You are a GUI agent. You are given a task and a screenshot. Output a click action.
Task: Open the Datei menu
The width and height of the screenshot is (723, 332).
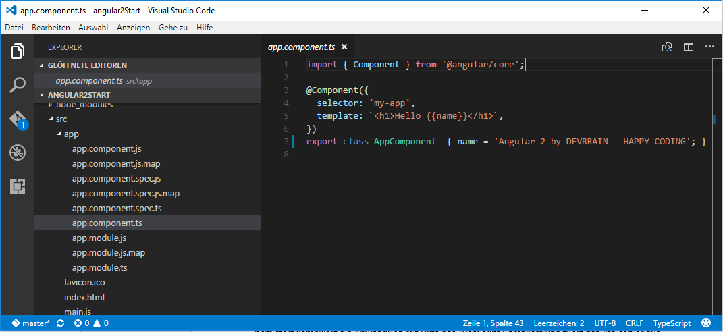click(14, 28)
